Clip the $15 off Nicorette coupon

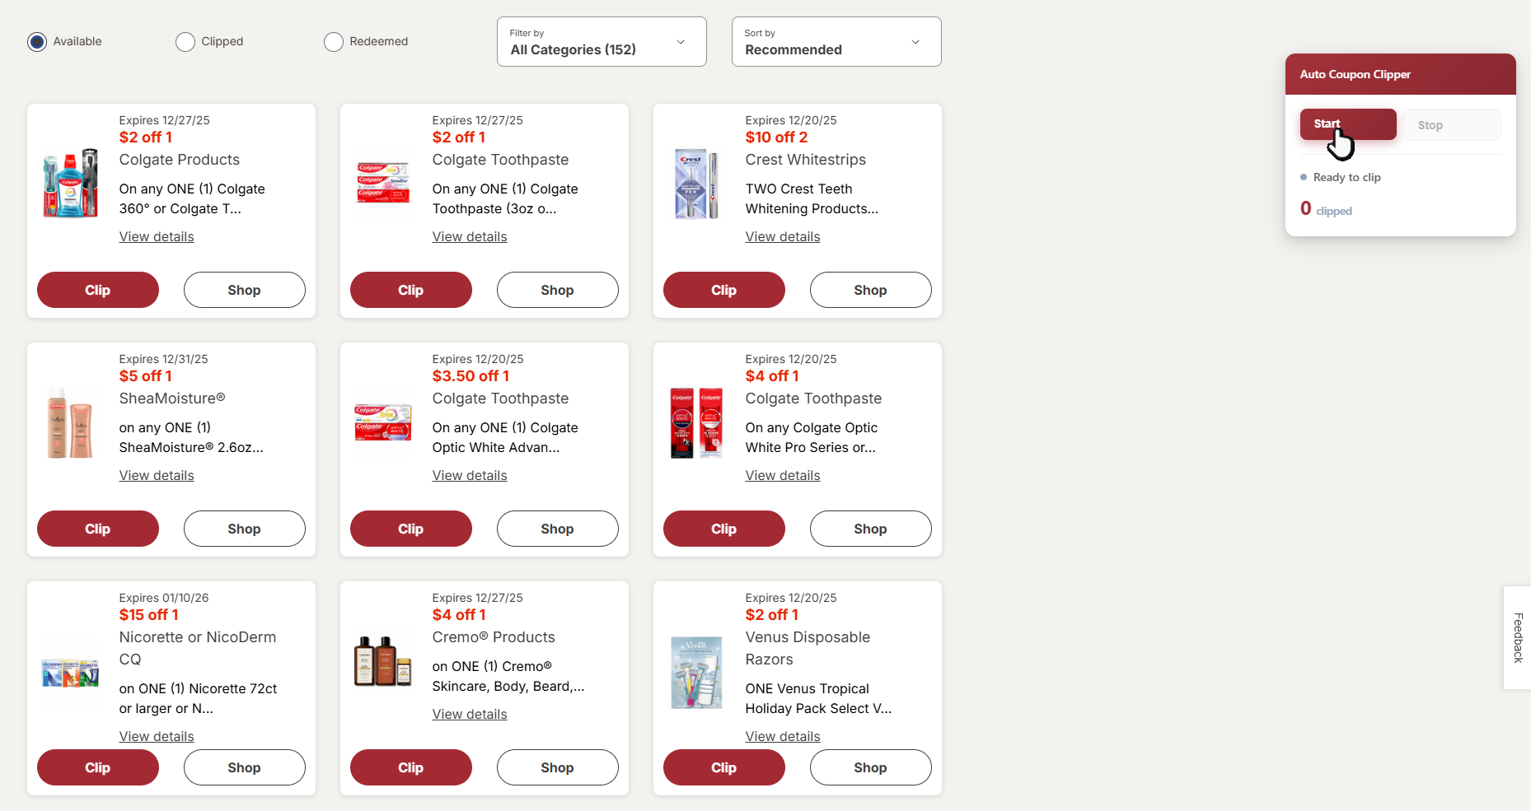[x=97, y=767]
